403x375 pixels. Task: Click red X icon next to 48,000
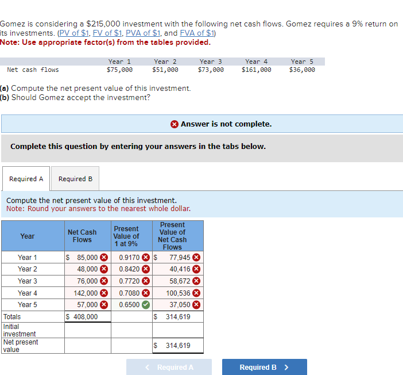click(104, 269)
